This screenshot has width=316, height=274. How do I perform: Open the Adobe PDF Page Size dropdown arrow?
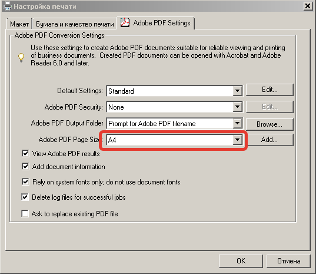(x=237, y=140)
